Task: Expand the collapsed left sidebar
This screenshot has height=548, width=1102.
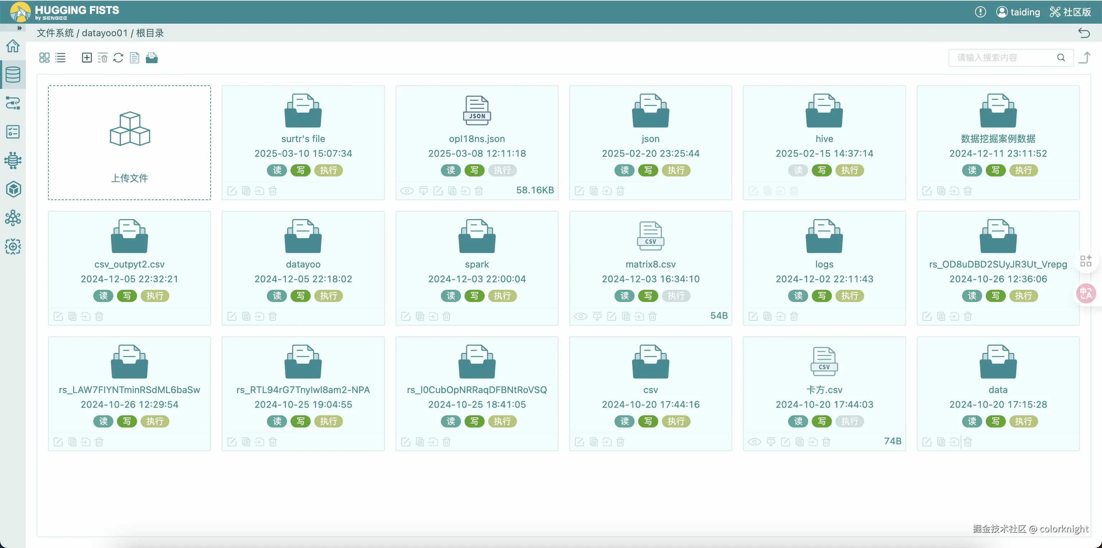Action: pyautogui.click(x=19, y=28)
